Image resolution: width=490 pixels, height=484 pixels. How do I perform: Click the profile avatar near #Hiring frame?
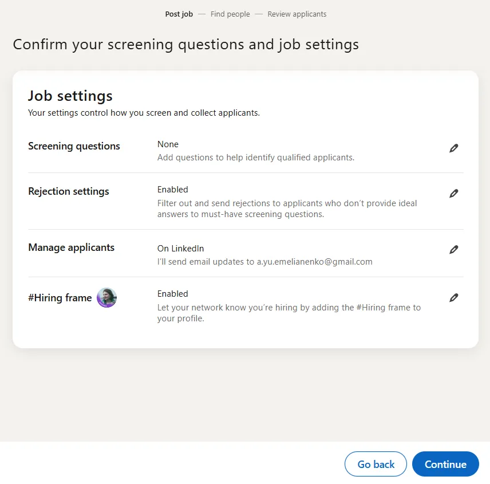tap(106, 297)
